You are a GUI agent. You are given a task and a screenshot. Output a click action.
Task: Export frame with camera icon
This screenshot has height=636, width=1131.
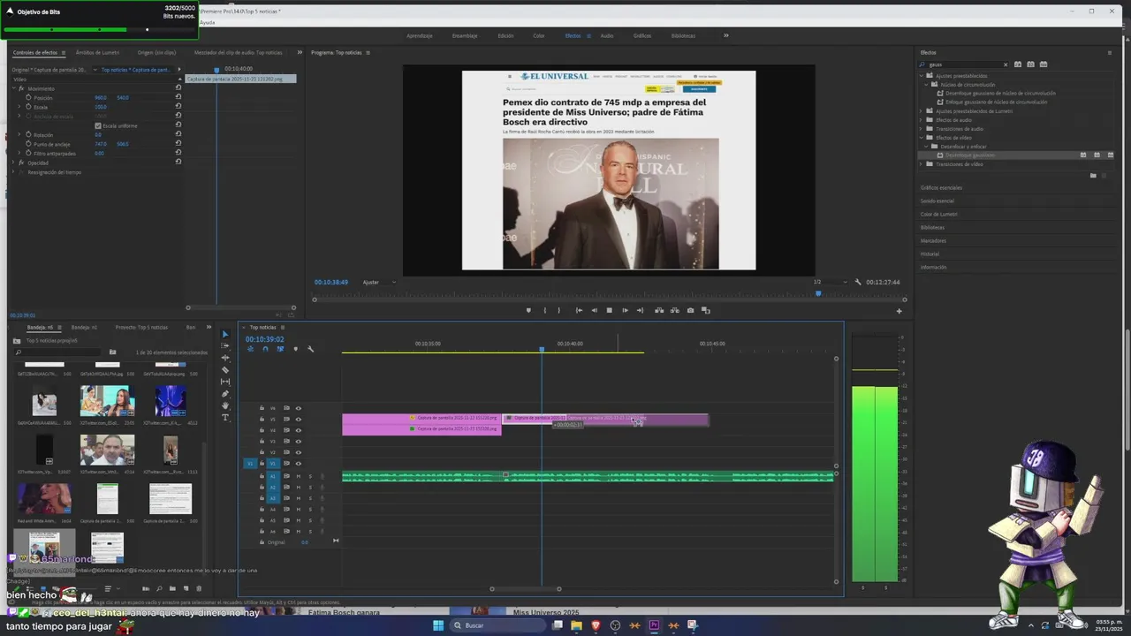690,310
